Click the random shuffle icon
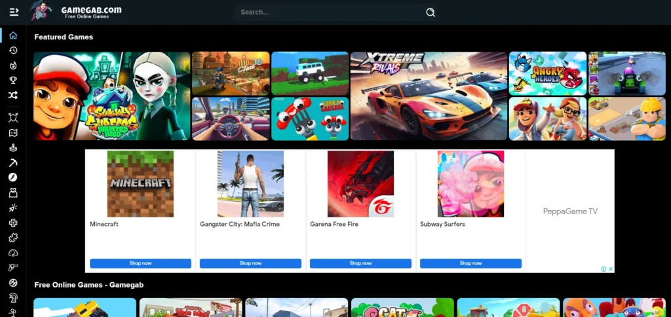Viewport: 671px width, 317px height. [13, 96]
